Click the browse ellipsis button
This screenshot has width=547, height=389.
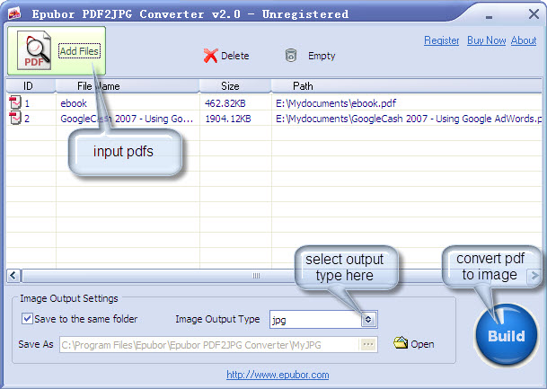368,345
